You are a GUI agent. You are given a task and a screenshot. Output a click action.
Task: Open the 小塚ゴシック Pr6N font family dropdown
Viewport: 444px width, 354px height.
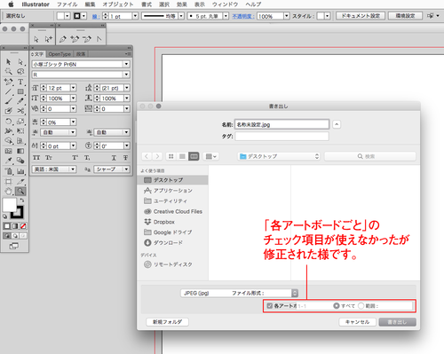[x=126, y=64]
